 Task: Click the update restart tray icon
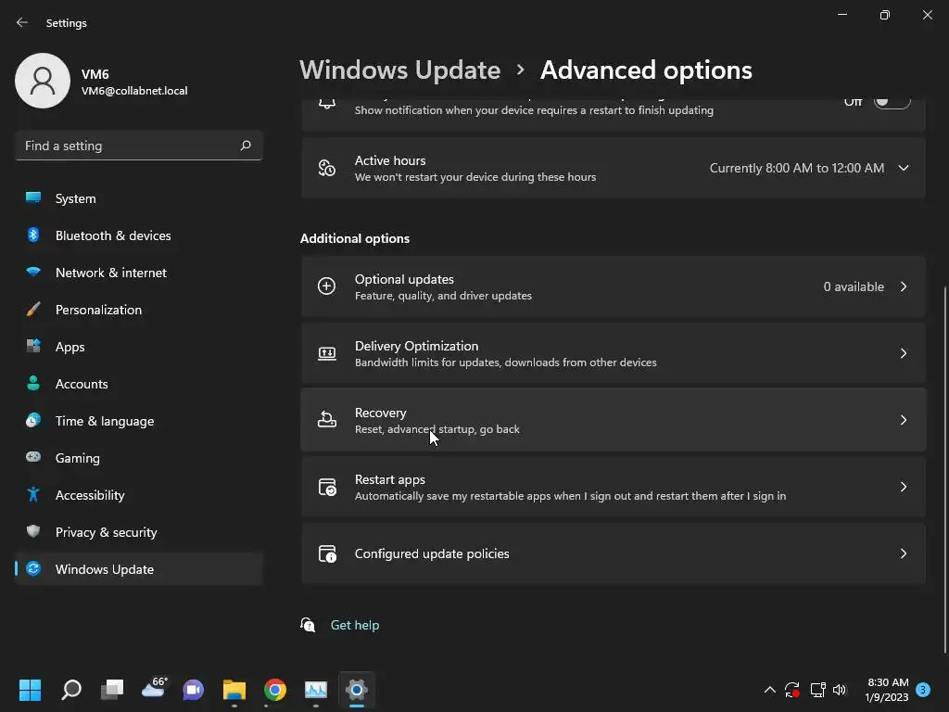pyautogui.click(x=792, y=690)
